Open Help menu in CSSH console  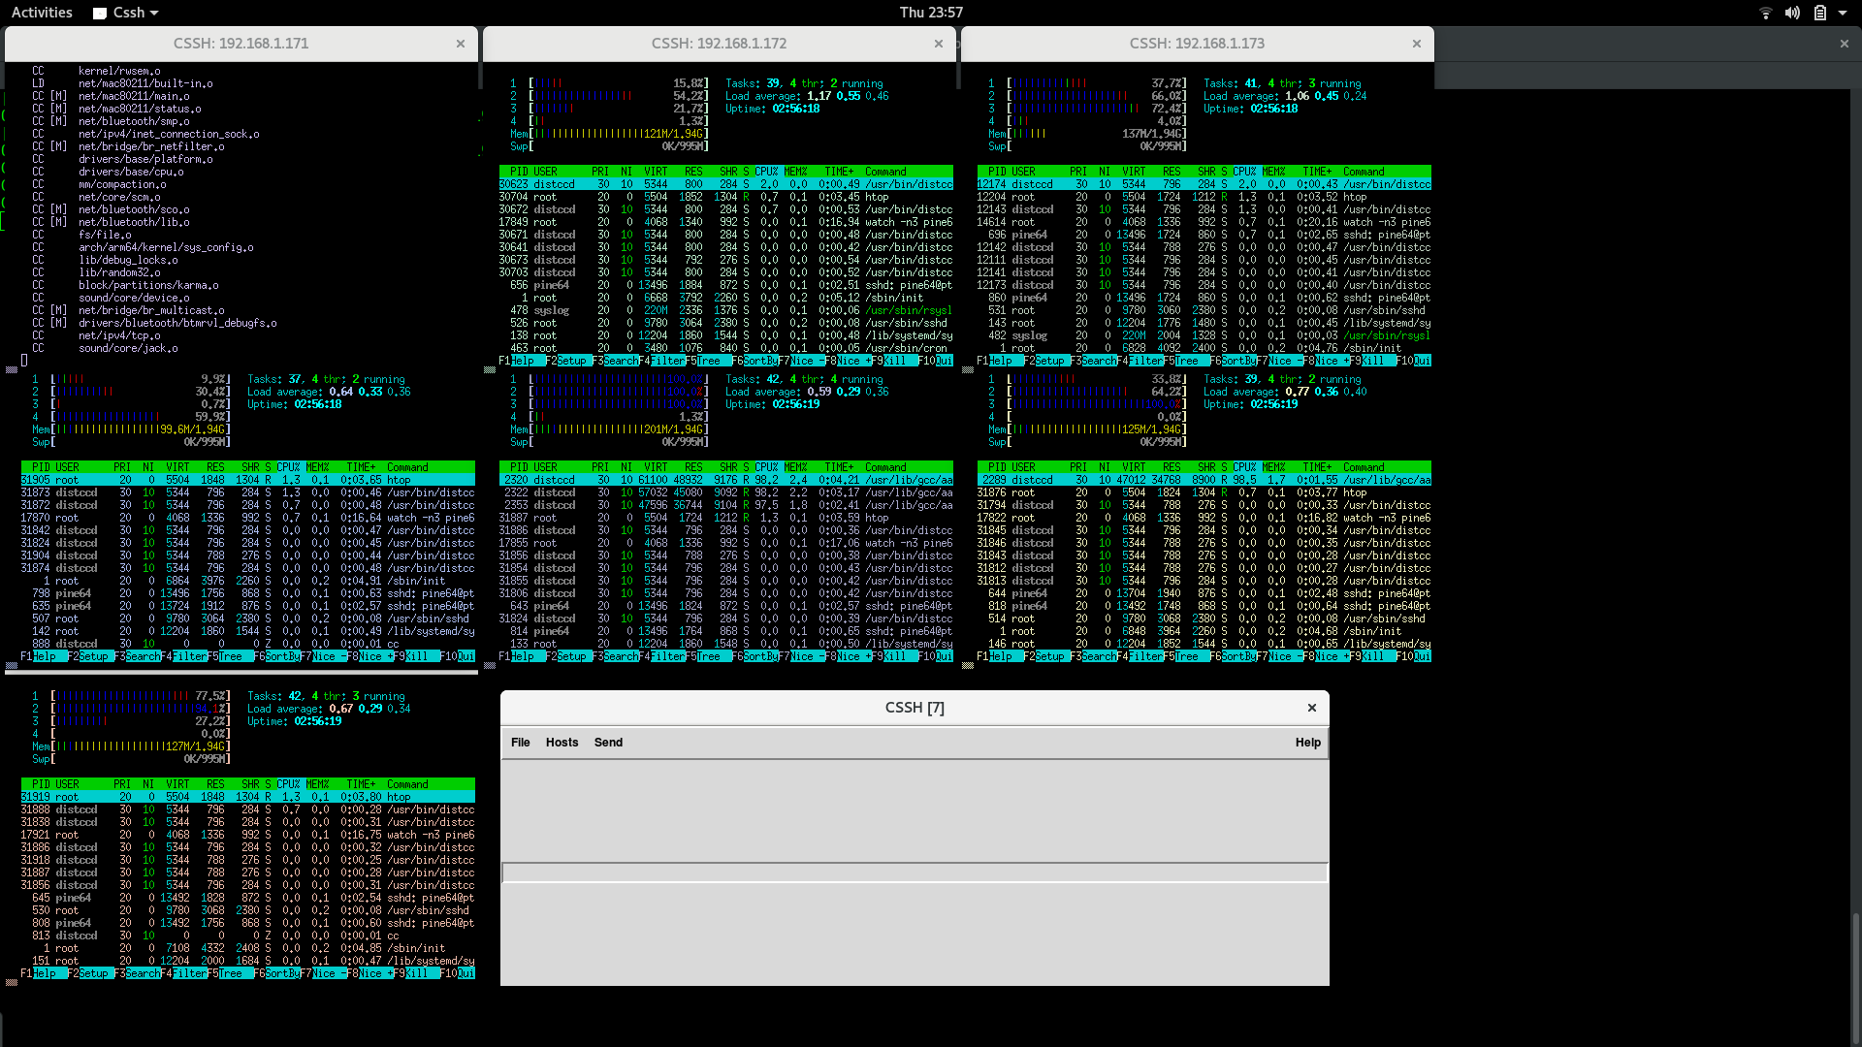[1307, 743]
